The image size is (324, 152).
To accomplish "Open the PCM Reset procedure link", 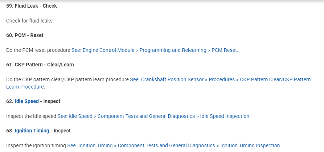I will [224, 50].
